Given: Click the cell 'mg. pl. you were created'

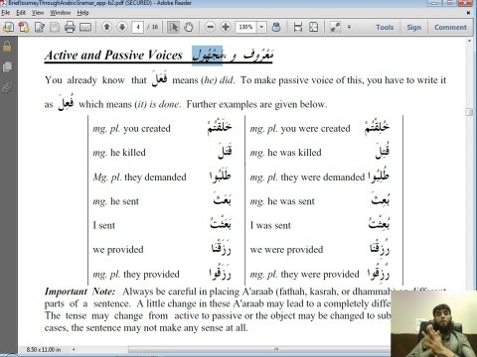Looking at the screenshot, I should (300, 128).
